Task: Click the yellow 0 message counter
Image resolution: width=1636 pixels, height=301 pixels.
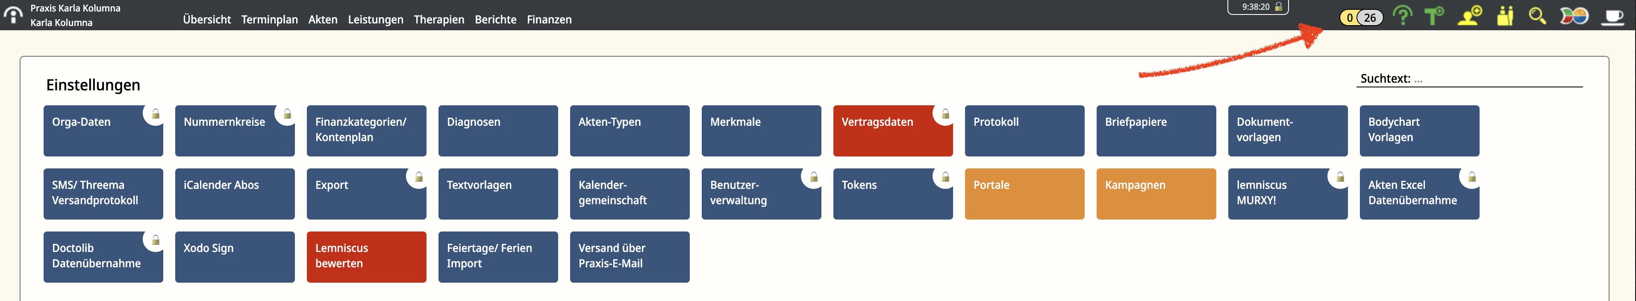Action: [1350, 18]
